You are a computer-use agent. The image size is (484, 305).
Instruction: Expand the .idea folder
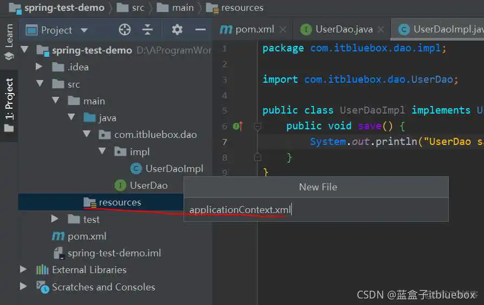[39, 67]
